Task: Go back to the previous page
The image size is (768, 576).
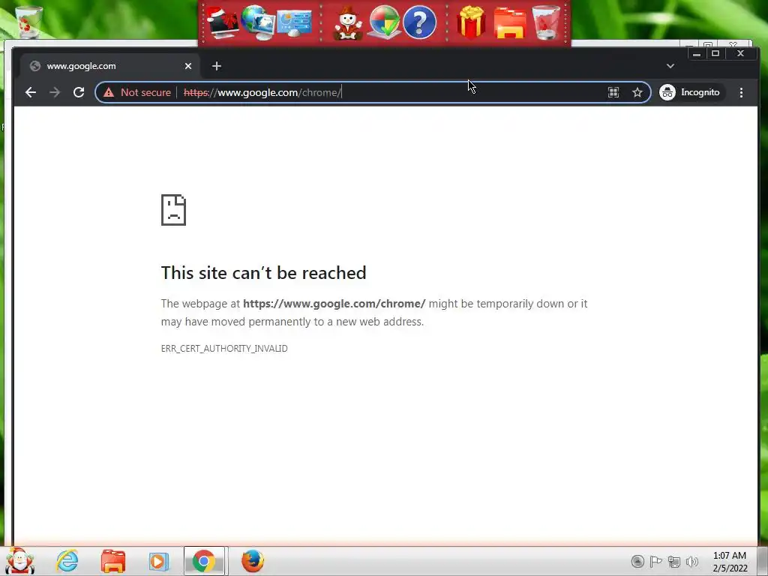Action: tap(30, 92)
